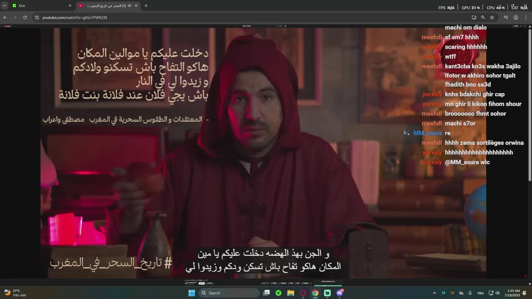Click yorxsly beside '@MM_asura wlc' message
The height and width of the screenshot is (299, 532).
click(432, 162)
